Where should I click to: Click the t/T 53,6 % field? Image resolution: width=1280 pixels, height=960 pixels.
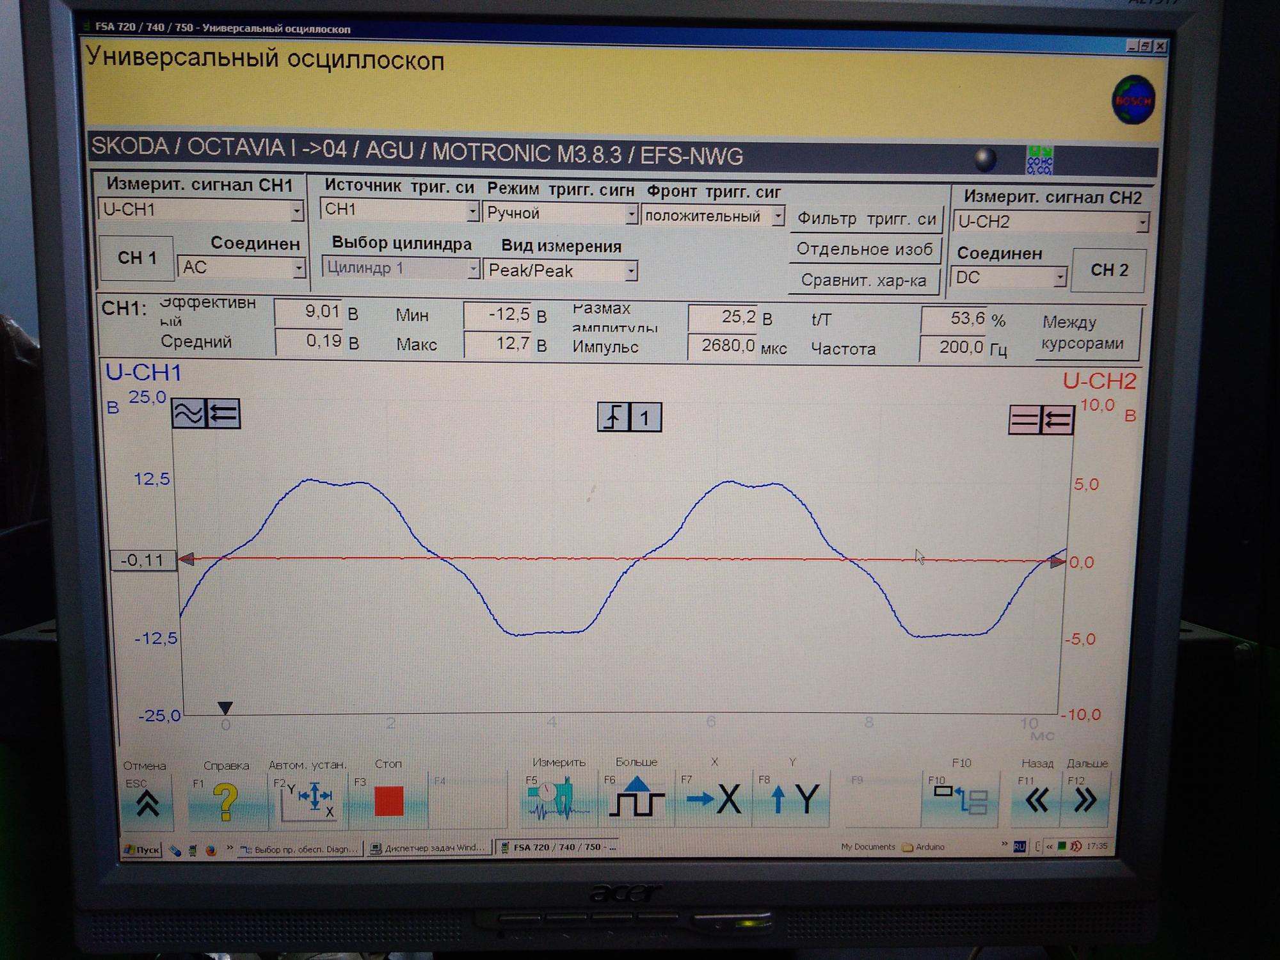(x=954, y=319)
